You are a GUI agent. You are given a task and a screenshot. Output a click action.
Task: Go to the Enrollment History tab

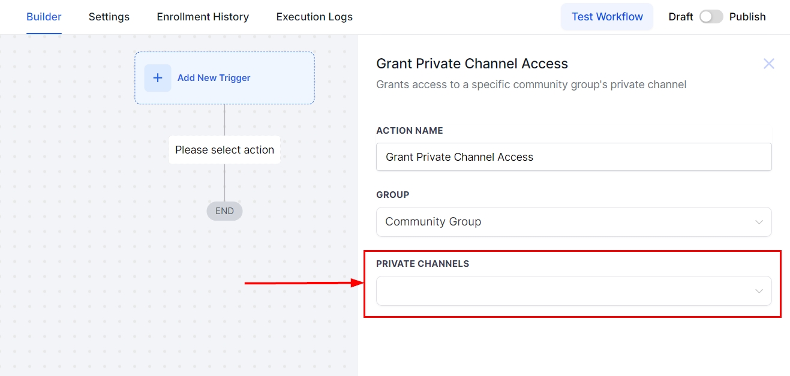click(203, 17)
